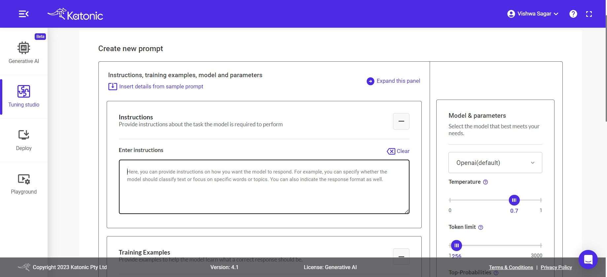Open Privacy Policy link
This screenshot has height=277, width=607.
pyautogui.click(x=556, y=267)
